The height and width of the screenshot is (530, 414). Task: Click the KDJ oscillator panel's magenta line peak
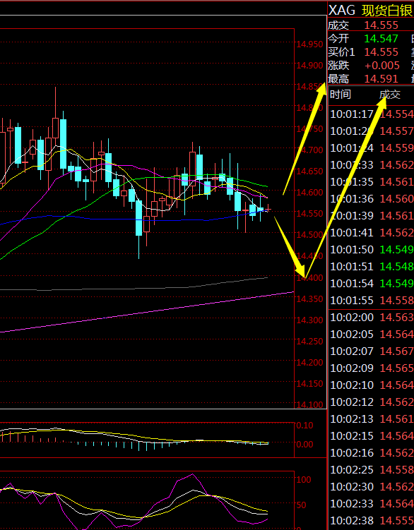tap(193, 474)
